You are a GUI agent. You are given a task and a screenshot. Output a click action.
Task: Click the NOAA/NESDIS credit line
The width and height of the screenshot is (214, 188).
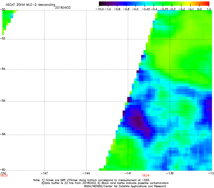tap(125, 186)
